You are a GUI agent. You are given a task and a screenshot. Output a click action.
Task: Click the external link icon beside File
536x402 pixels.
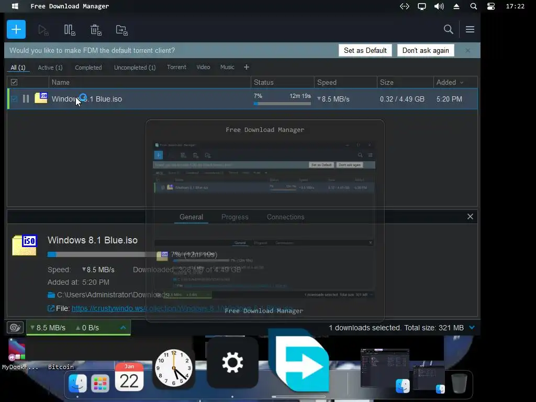51,308
